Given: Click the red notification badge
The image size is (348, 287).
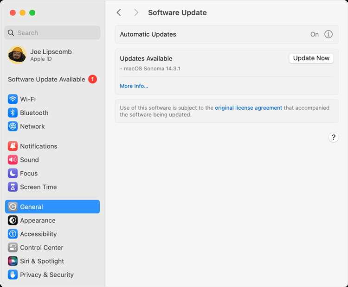Looking at the screenshot, I should pyautogui.click(x=92, y=79).
